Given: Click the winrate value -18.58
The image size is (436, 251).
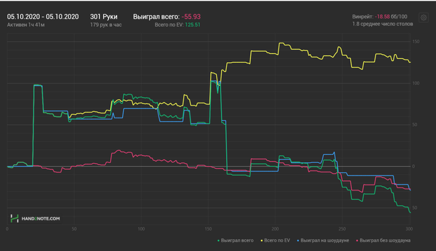Looking at the screenshot, I should coord(382,17).
